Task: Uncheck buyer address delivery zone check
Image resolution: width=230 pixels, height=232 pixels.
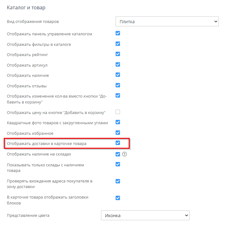Action: pos(118,181)
